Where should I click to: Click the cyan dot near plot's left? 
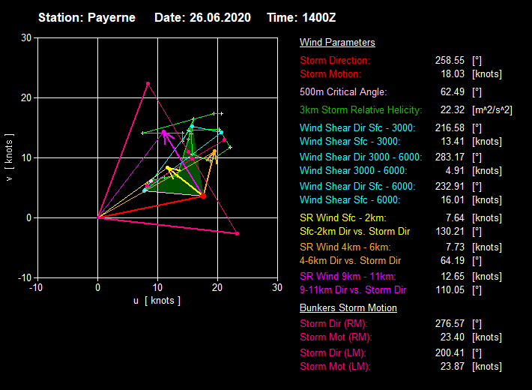point(145,190)
